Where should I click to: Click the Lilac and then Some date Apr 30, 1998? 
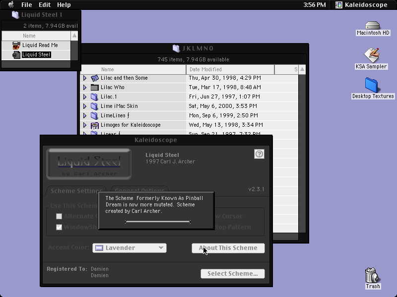click(x=225, y=78)
